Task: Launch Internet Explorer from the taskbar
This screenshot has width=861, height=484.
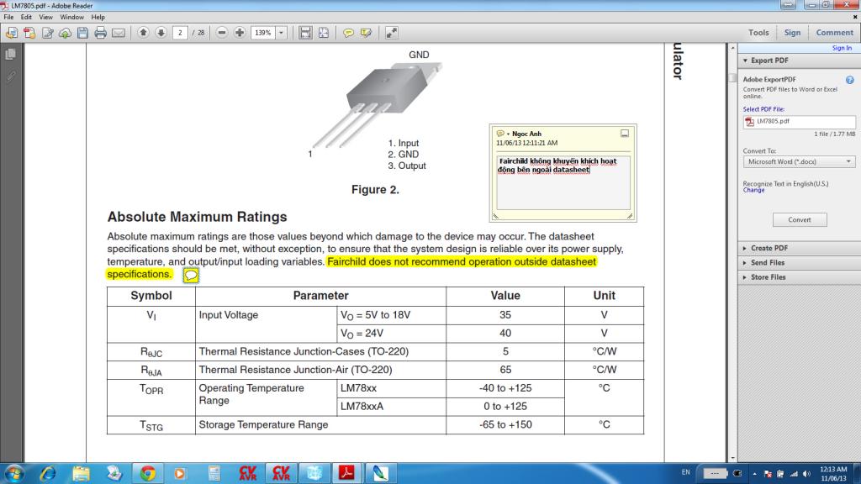Action: 48,473
